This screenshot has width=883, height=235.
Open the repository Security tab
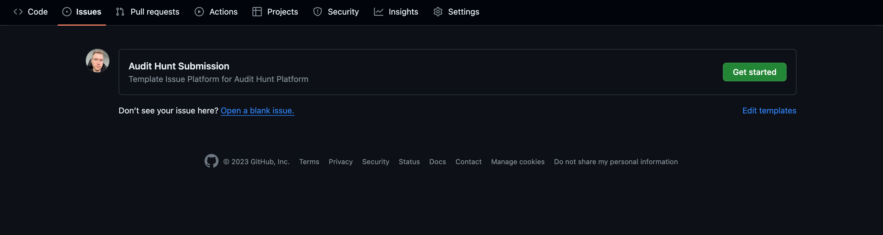coord(336,12)
